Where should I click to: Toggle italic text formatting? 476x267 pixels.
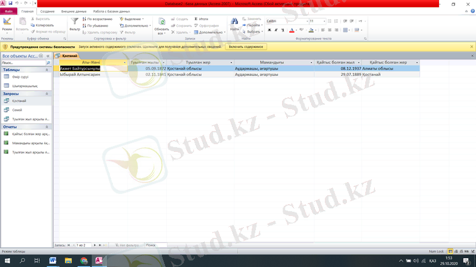pyautogui.click(x=276, y=30)
